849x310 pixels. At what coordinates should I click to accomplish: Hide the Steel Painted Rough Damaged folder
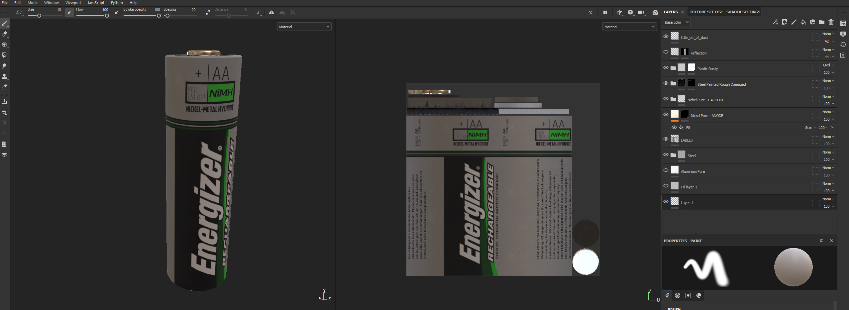666,83
